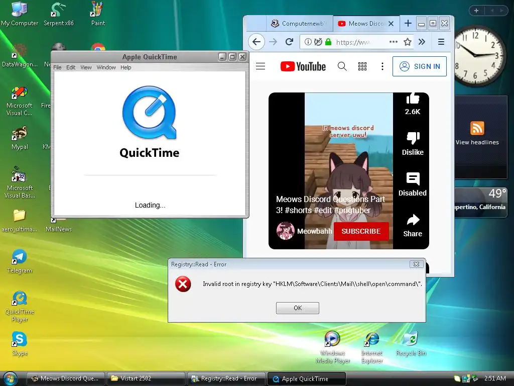Open the DataWagon desktop shortcut
Screen dimensions: 514x386
pyautogui.click(x=20, y=55)
